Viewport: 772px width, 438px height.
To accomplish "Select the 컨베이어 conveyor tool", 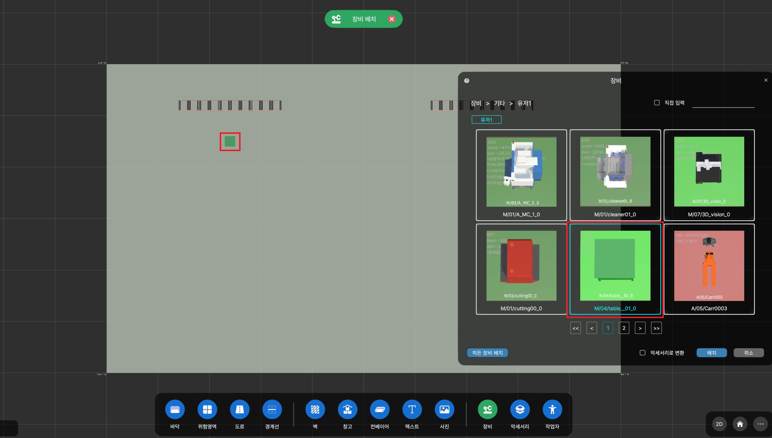I will [x=380, y=409].
